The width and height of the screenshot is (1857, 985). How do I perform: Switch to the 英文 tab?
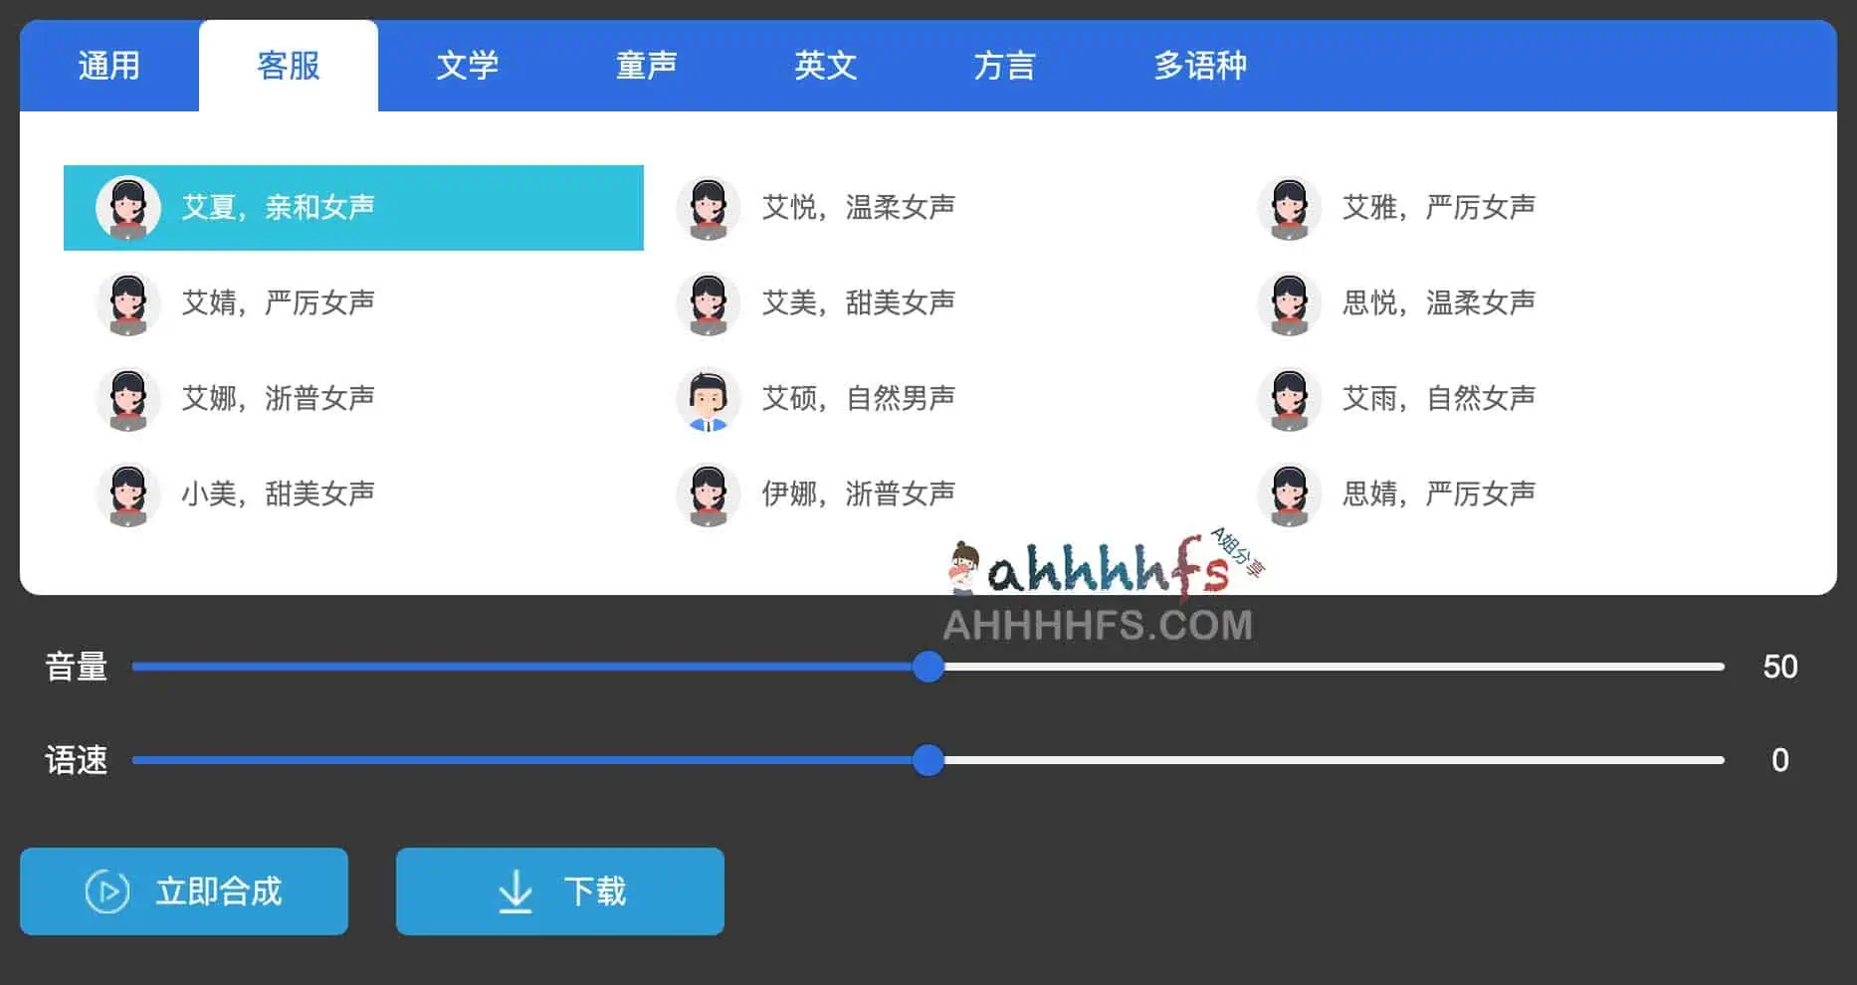824,66
